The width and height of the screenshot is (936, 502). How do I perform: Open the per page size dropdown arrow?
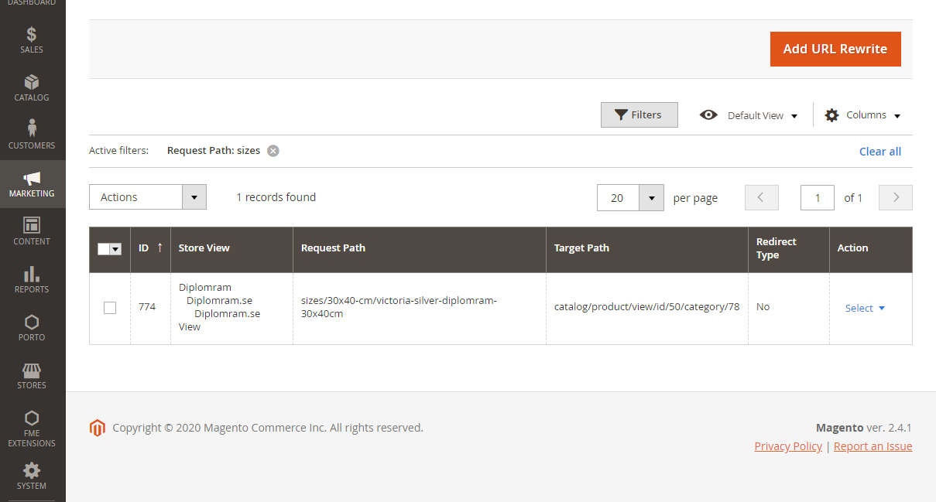coord(652,198)
